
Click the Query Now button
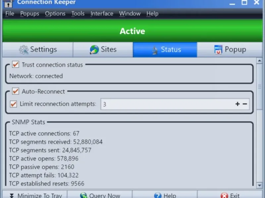pyautogui.click(x=100, y=195)
